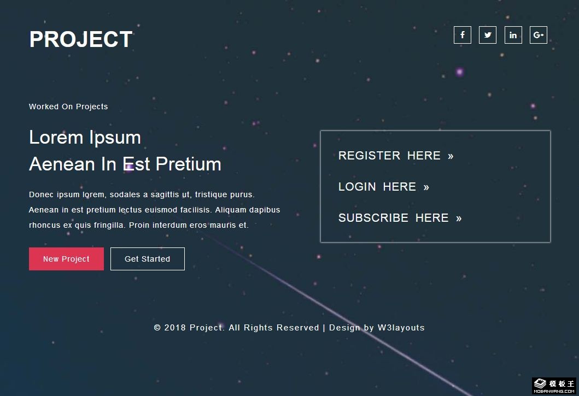Click the Mobanwang watermark logo
The image size is (579, 396).
(554, 386)
